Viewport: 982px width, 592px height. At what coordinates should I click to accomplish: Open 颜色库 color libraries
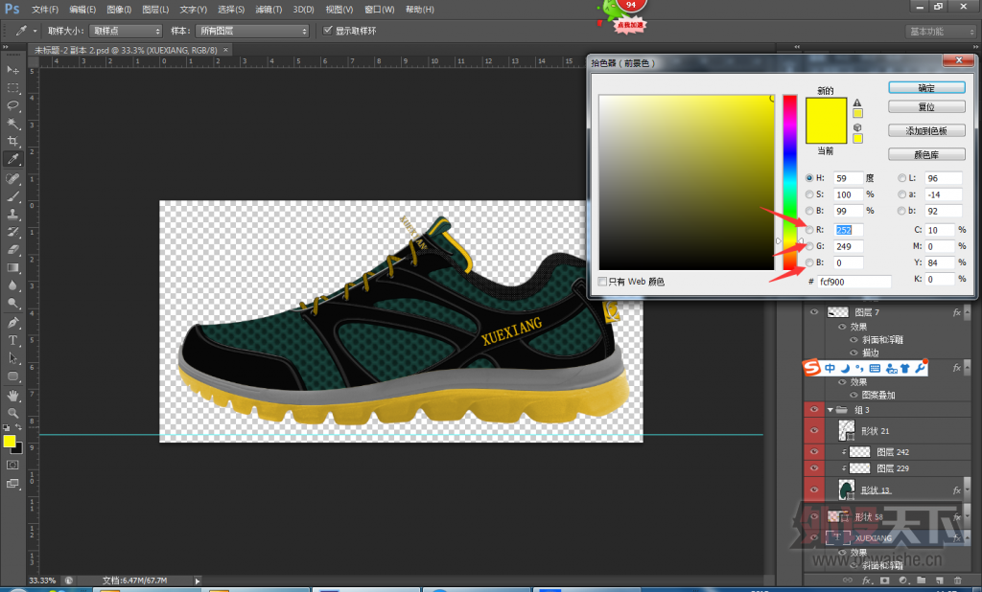[926, 154]
